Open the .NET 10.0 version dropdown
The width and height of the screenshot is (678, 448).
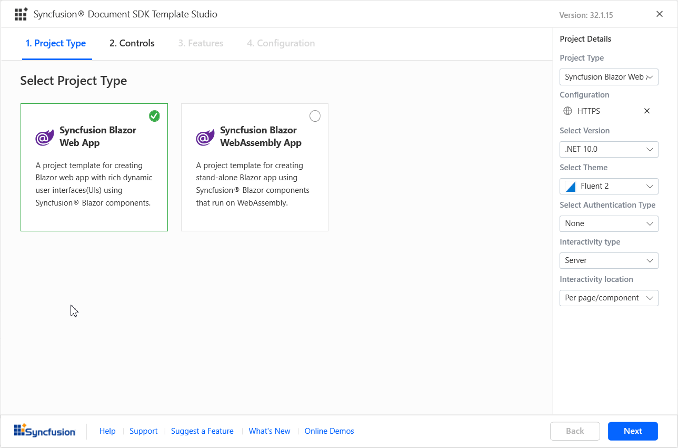(609, 149)
